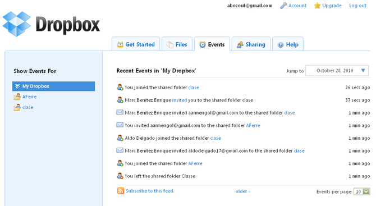Open clase link in aldodelgado17 invitation event
This screenshot has height=206, width=376.
coord(299,151)
